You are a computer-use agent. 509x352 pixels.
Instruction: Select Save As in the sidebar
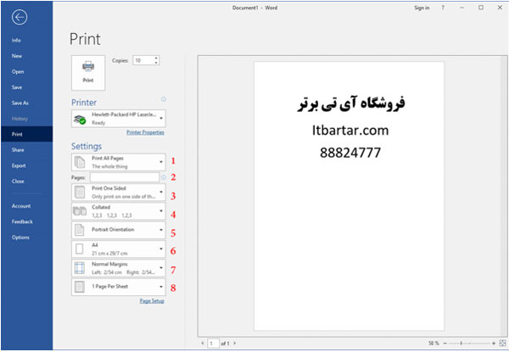click(20, 103)
